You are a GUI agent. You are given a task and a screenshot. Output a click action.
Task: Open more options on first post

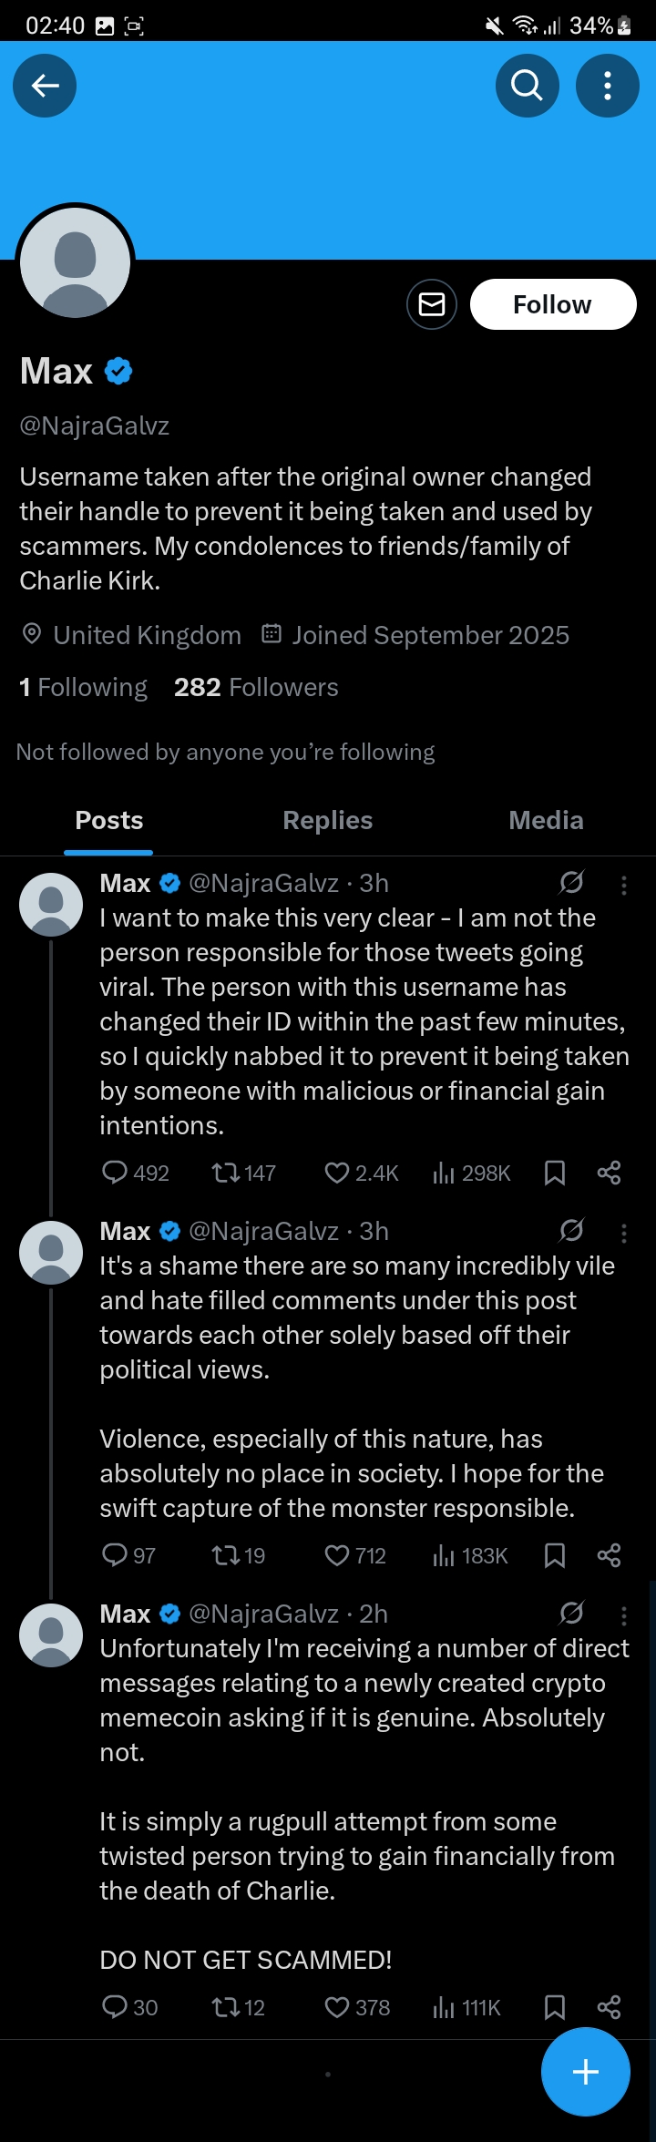point(624,885)
